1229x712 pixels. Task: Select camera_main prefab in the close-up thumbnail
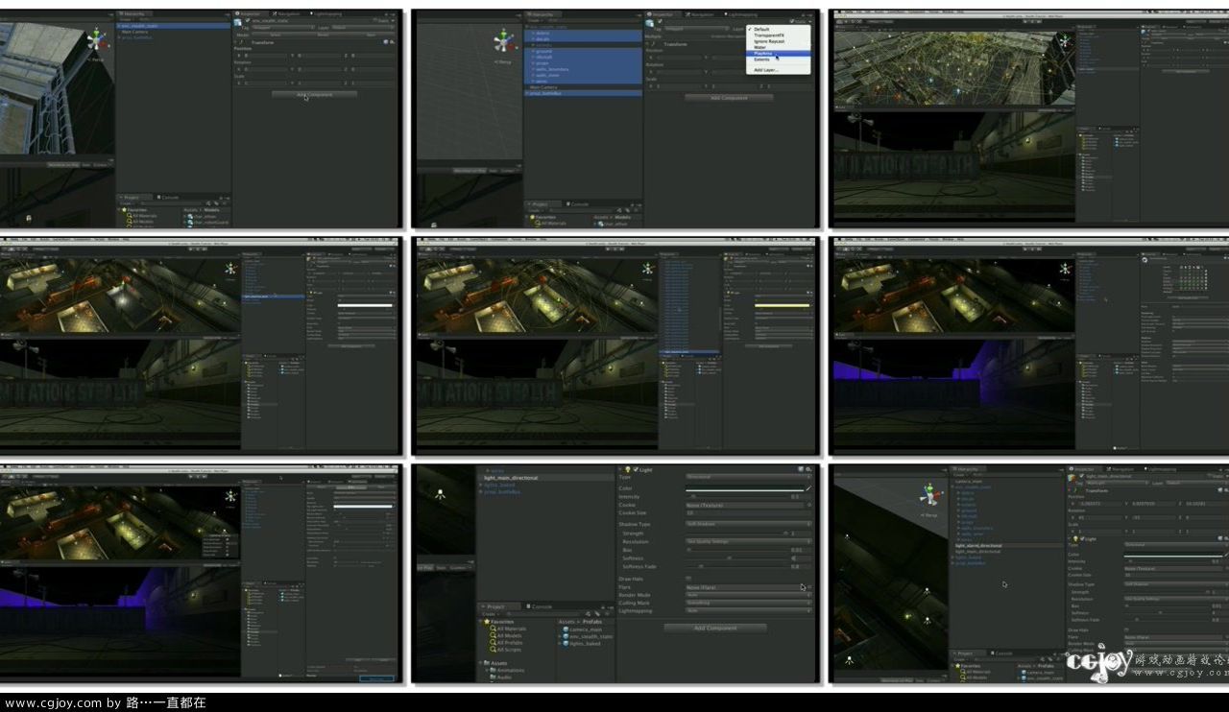click(583, 629)
